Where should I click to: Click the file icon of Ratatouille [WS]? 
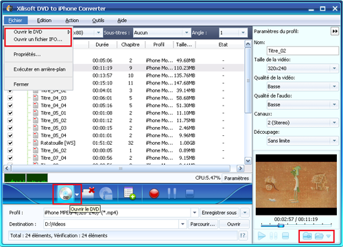coord(36,143)
